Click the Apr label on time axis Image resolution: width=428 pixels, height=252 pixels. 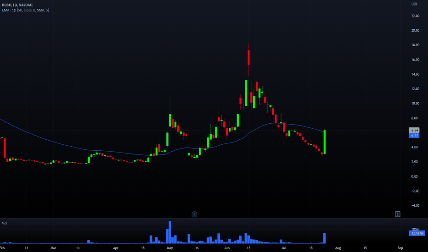point(115,248)
